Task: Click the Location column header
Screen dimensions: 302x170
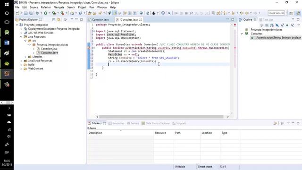Action: (210, 133)
